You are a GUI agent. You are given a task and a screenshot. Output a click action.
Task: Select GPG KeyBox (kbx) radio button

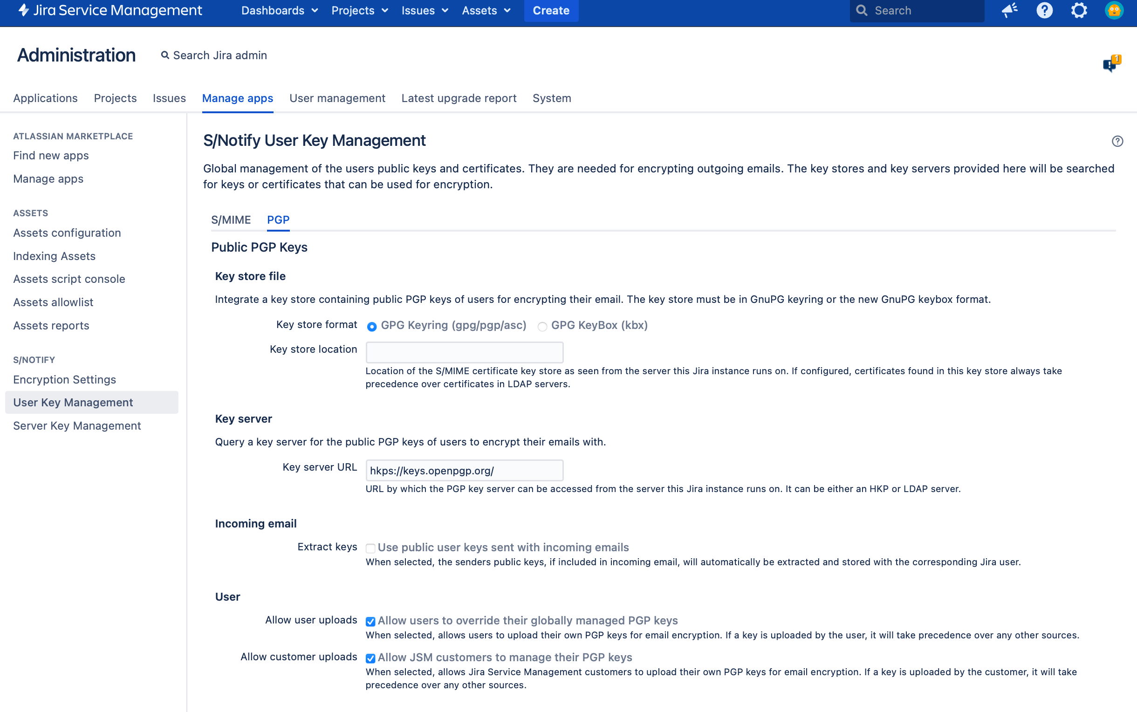tap(542, 326)
